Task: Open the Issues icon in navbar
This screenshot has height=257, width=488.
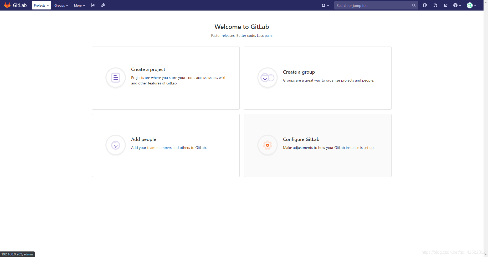Action: (x=425, y=5)
